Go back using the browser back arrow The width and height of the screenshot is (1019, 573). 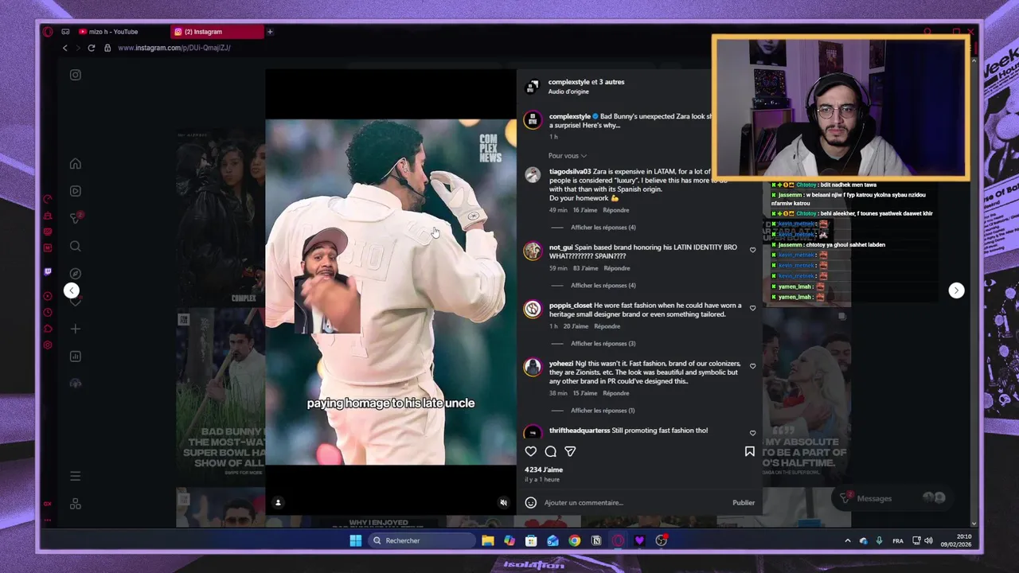coord(65,48)
